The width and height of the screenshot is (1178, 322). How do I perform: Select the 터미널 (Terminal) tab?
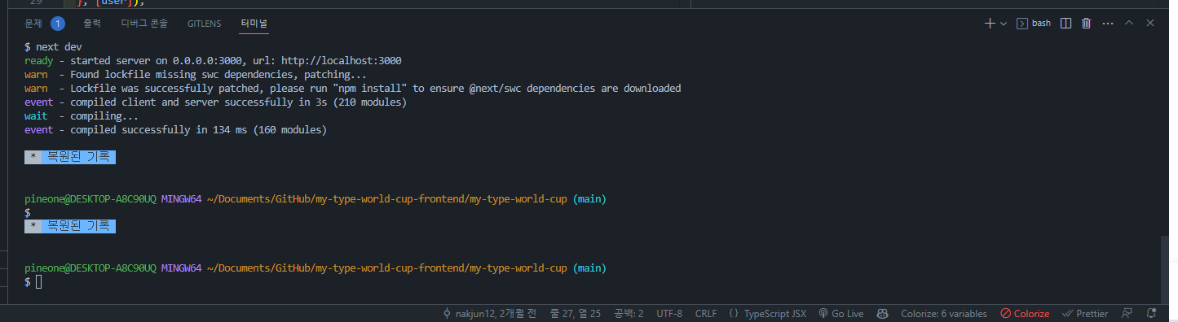[x=254, y=24]
